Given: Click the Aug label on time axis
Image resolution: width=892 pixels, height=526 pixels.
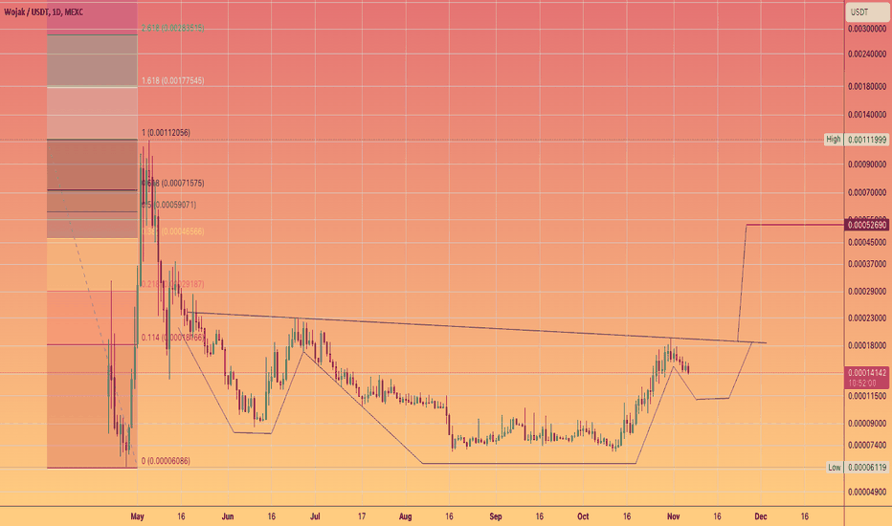Looking at the screenshot, I should tap(405, 516).
